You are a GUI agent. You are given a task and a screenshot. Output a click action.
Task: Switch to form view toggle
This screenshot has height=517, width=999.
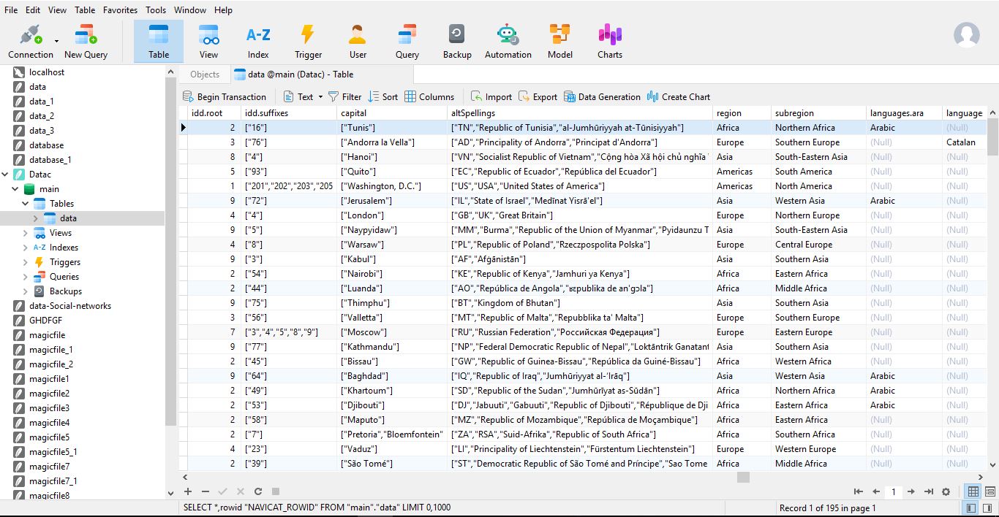[990, 491]
